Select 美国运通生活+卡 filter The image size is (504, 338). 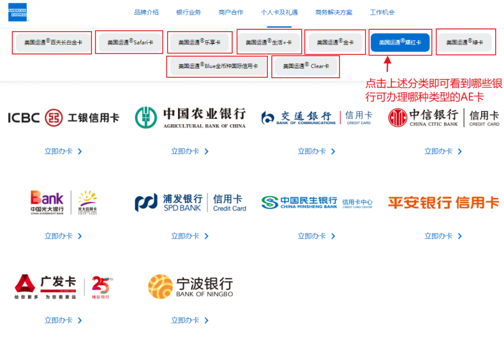[x=268, y=42]
